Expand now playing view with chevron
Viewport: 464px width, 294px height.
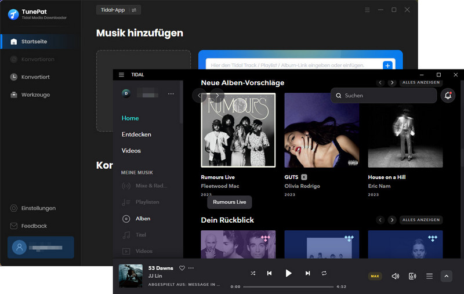(446, 276)
